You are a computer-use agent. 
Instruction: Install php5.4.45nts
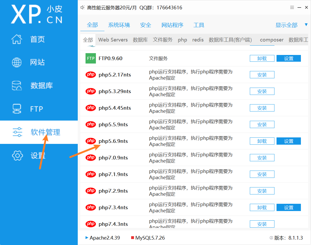point(262,108)
